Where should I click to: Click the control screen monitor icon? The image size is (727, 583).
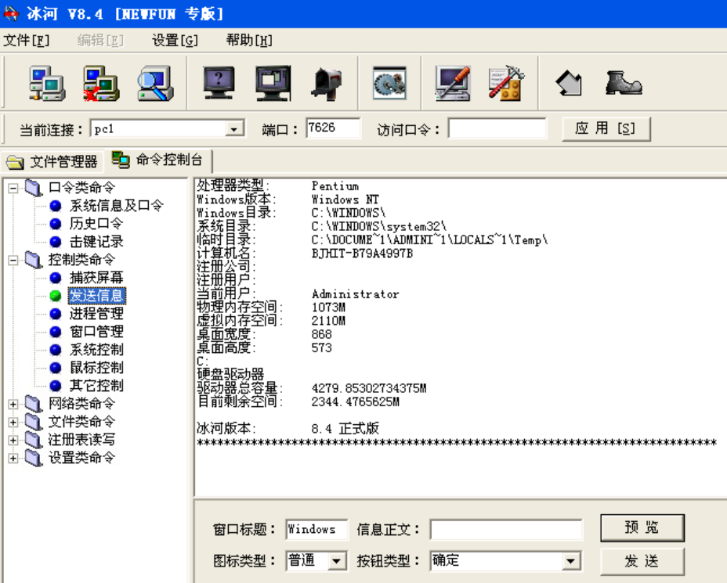273,84
